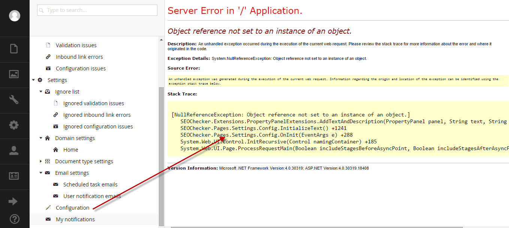Focus the 'Type to search...' field

(97, 10)
